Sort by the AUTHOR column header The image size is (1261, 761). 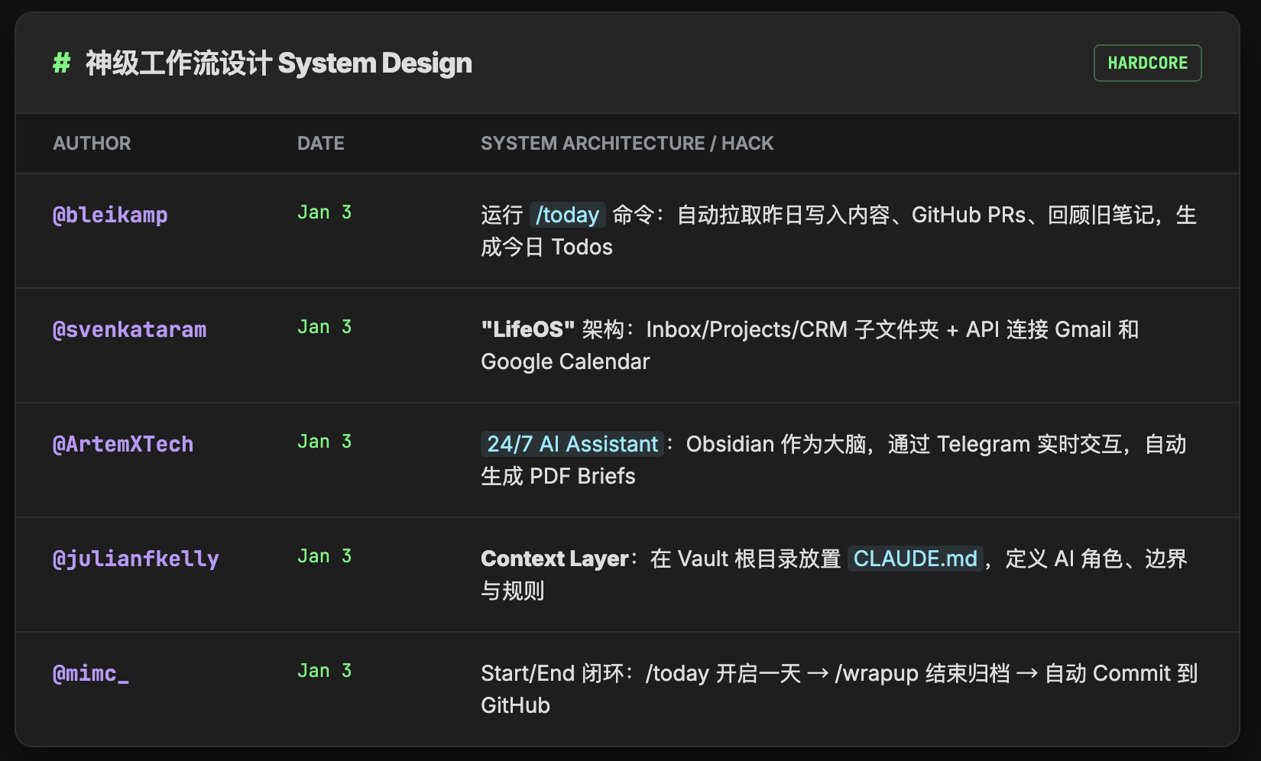pos(92,143)
